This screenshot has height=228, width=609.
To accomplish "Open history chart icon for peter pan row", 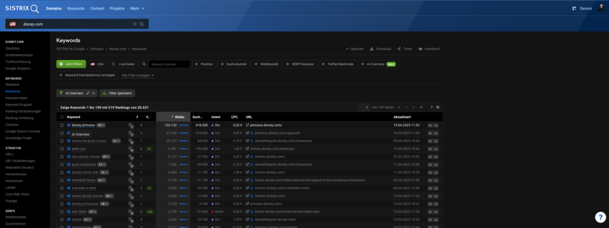I will pos(436,148).
